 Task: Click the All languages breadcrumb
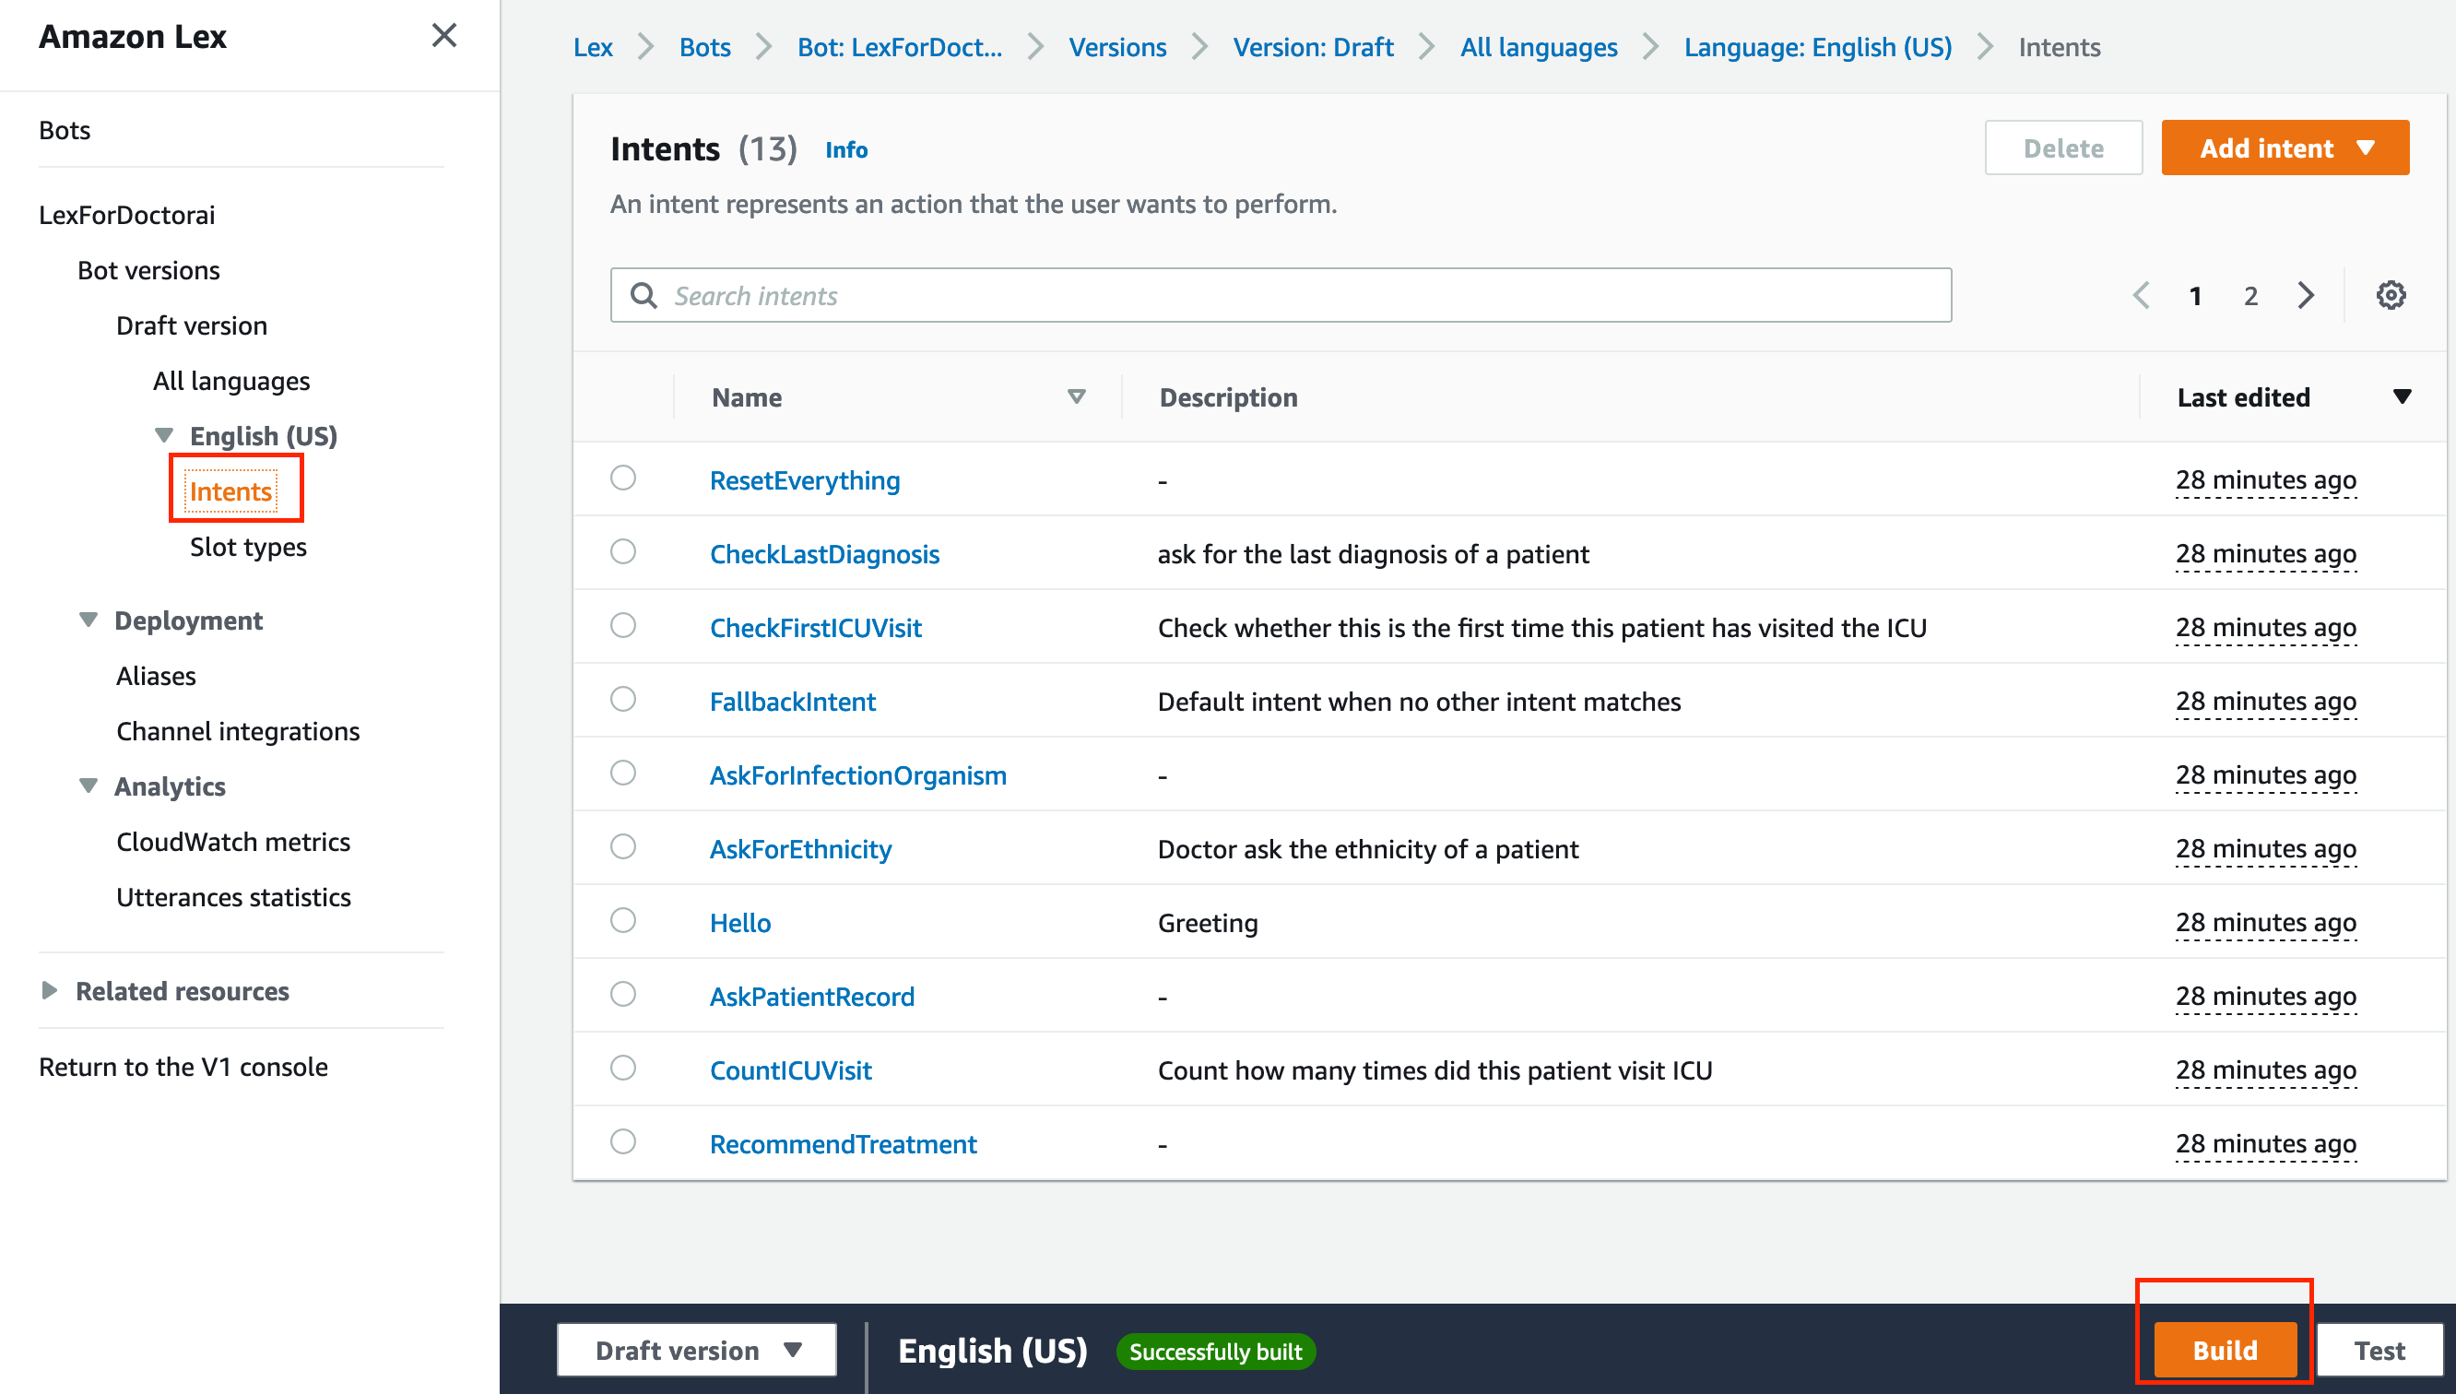pos(1538,47)
